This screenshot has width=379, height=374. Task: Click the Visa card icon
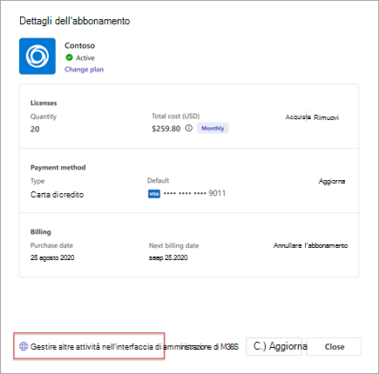click(x=154, y=194)
